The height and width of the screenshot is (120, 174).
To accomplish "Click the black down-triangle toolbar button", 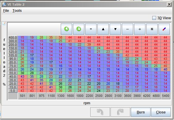I will [x=115, y=29].
